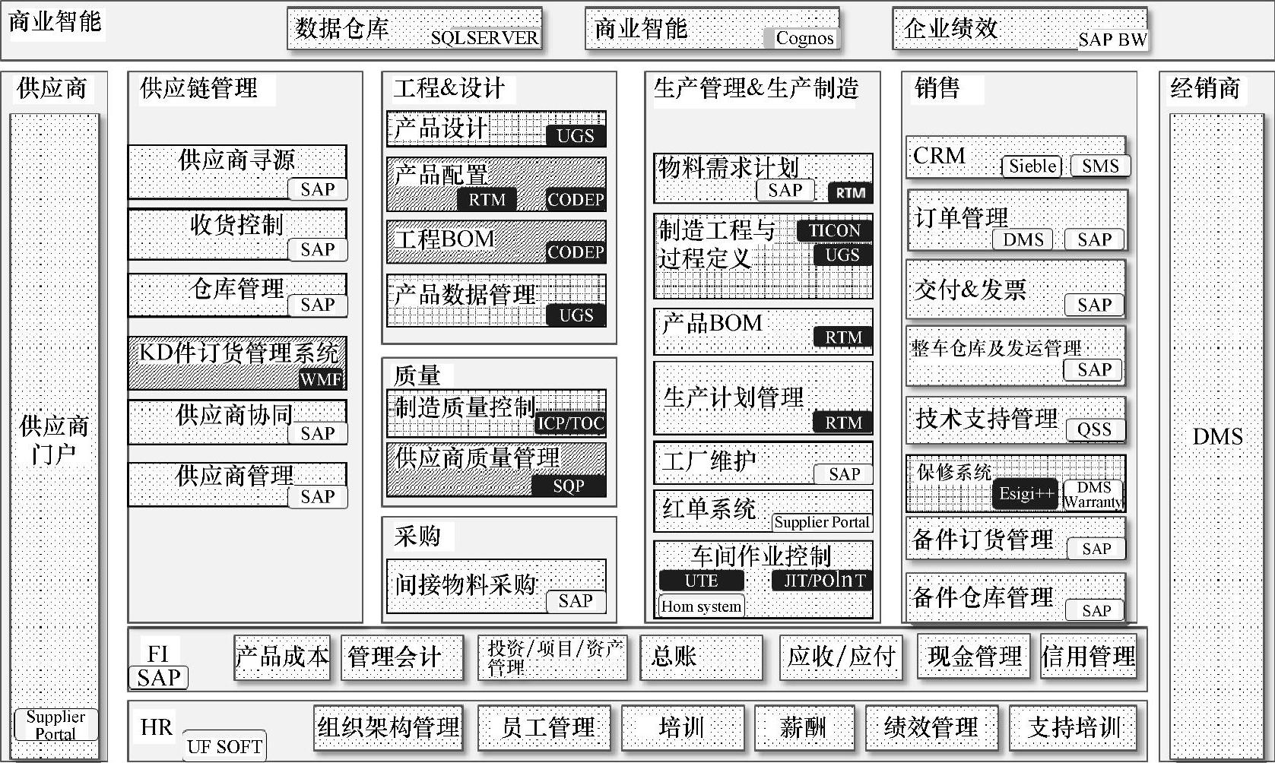Select the 产品成本 box

(x=282, y=657)
